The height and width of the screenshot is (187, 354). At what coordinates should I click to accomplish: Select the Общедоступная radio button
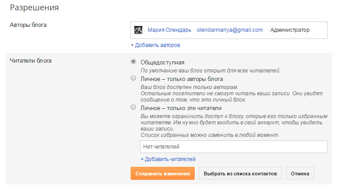click(x=133, y=62)
